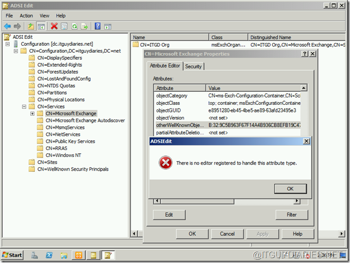This screenshot has width=350, height=263.
Task: Select the objectClass attribute row
Action: pos(228,103)
